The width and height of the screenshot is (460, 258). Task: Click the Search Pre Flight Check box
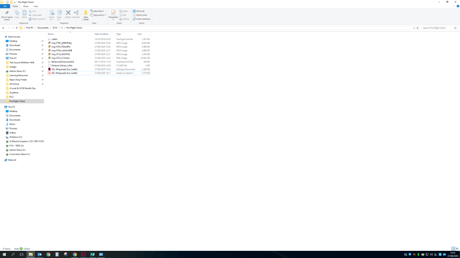tap(438, 28)
